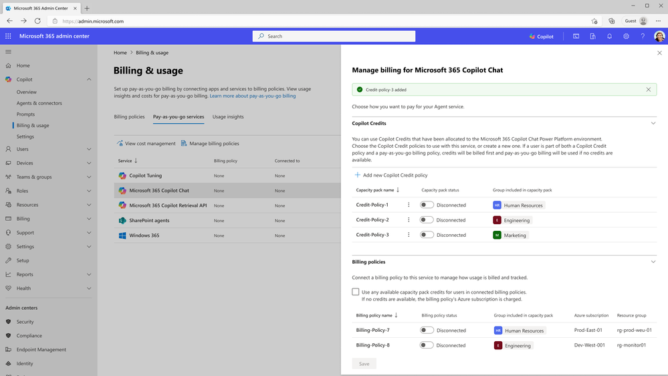Screen dimensions: 668x376
Task: Sort by Capacity pack name arrow
Action: coord(398,190)
